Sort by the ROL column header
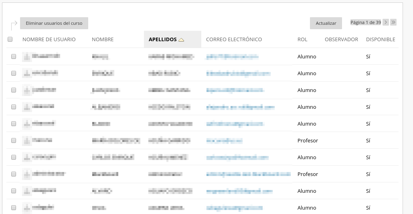This screenshot has height=214, width=413. 302,40
